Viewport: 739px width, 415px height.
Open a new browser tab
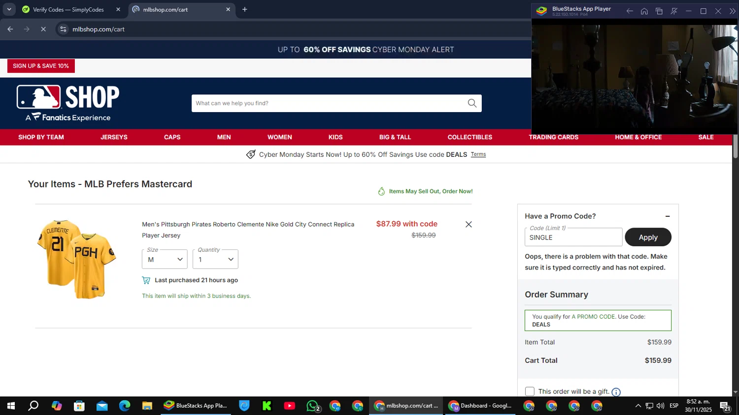coord(245,9)
